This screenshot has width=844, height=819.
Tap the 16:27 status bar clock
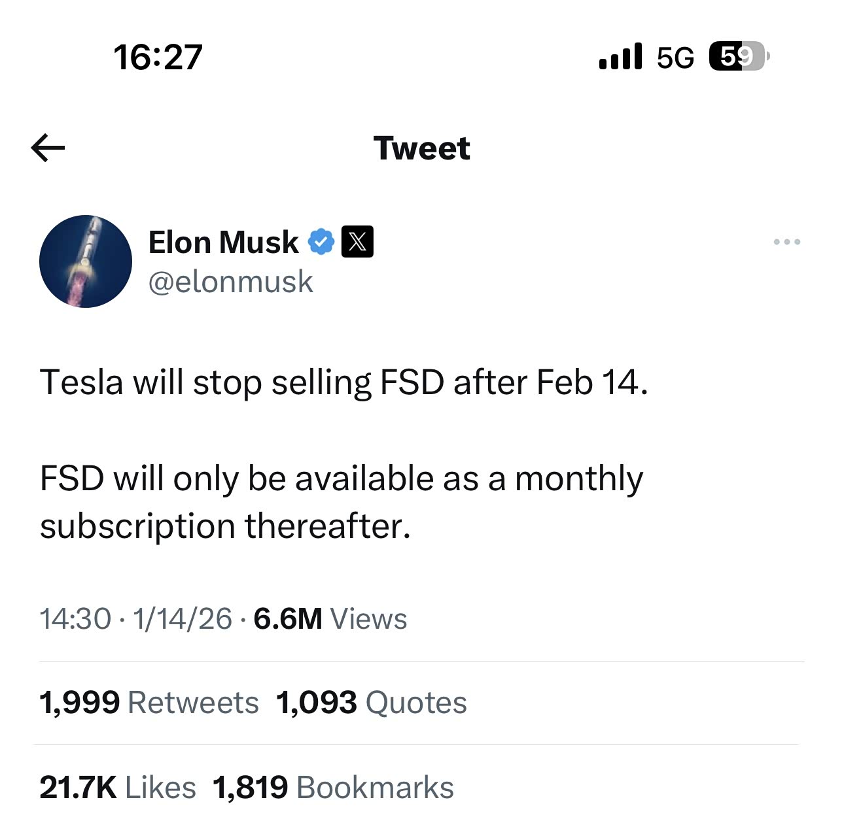pos(158,58)
